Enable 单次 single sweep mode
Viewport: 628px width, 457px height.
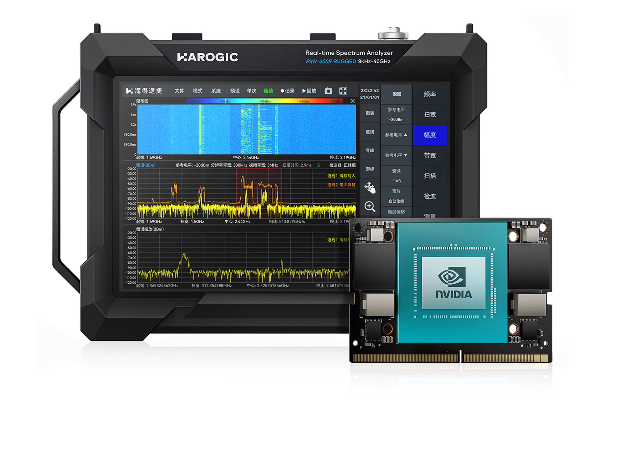[x=252, y=91]
